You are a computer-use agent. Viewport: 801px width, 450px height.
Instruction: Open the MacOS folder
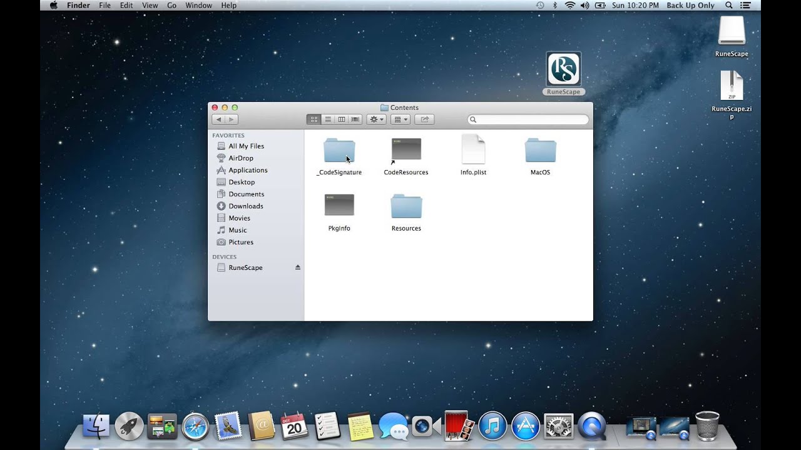pyautogui.click(x=540, y=151)
